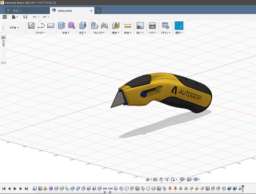256x194 pixels.
Task: Open the Orbit navigation tool
Action: coord(148,180)
